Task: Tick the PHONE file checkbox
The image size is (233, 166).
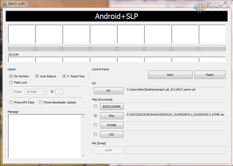Action: pyautogui.click(x=95, y=125)
